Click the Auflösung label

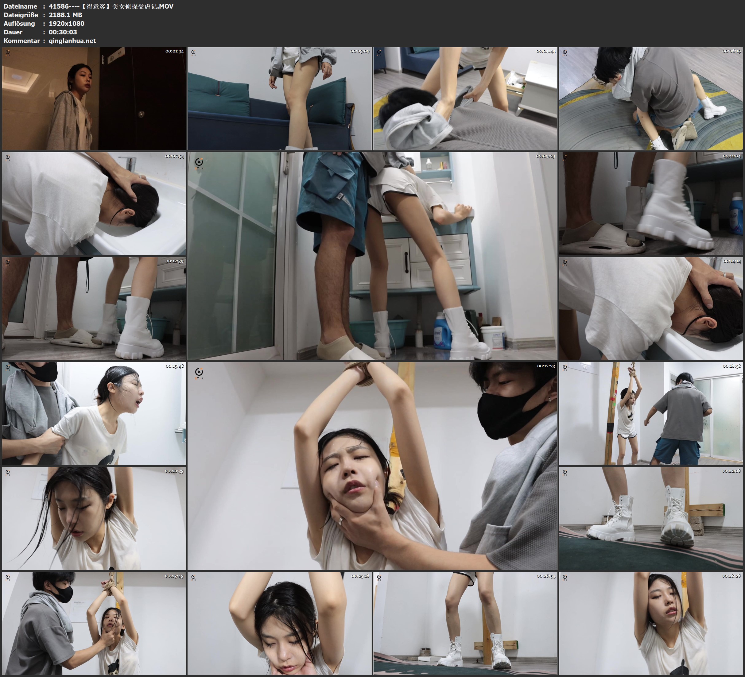click(x=19, y=23)
